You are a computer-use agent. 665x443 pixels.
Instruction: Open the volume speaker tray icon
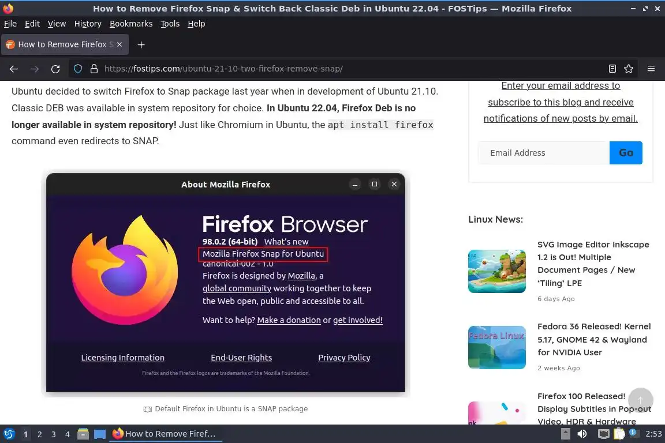pos(582,434)
